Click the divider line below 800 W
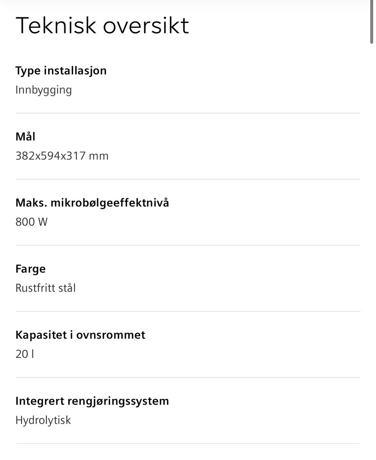The height and width of the screenshot is (460, 376). pos(188,245)
